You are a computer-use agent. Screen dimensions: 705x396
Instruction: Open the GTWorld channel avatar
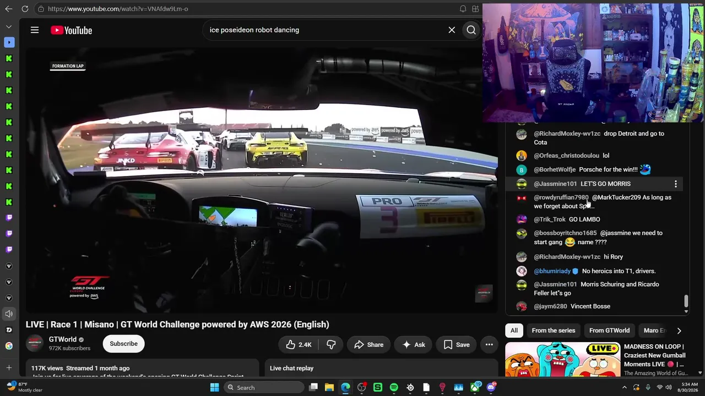point(35,344)
